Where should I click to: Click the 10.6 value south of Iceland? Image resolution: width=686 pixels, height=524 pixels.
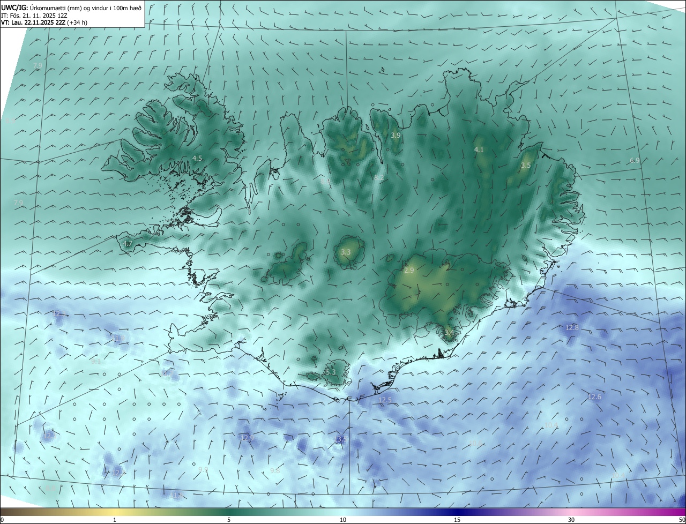(x=475, y=444)
